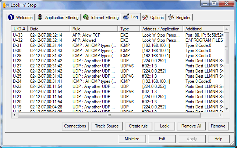Click the Look button

(x=164, y=126)
